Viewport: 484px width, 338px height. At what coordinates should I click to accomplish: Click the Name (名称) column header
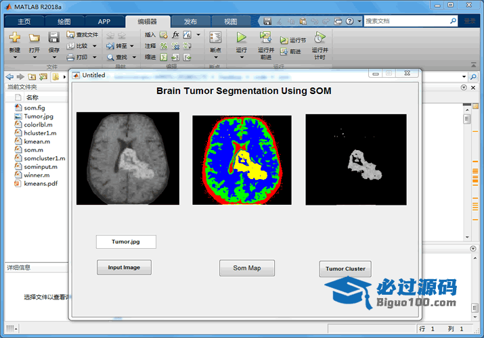[x=32, y=97]
